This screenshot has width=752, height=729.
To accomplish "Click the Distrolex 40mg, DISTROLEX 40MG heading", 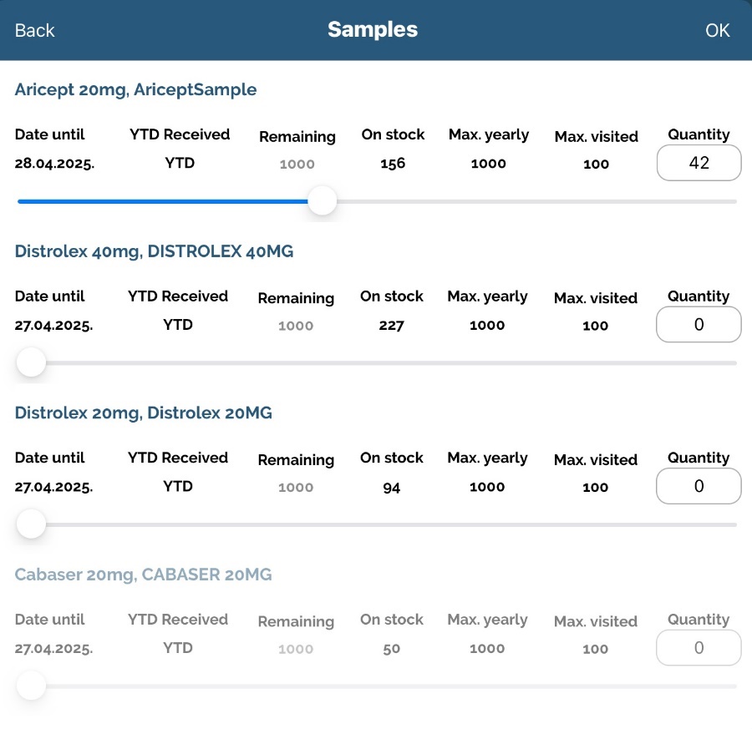I will pyautogui.click(x=154, y=251).
